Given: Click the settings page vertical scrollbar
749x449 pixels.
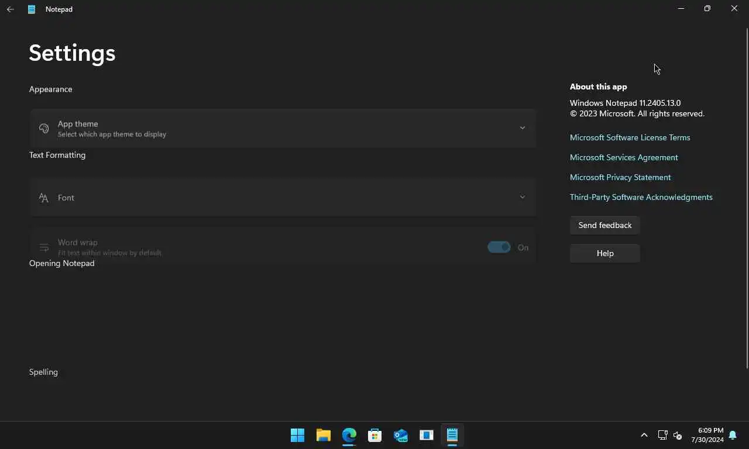Looking at the screenshot, I should [747, 198].
